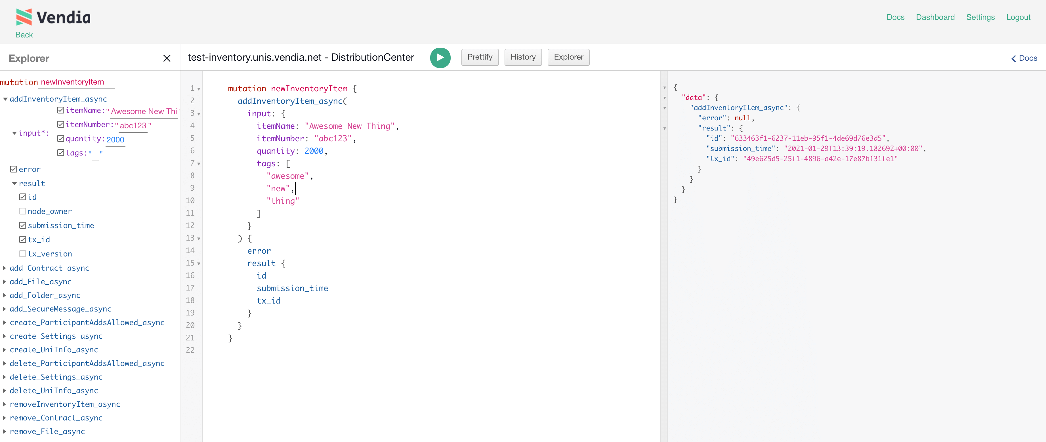Edit the mutation name field newInventoryItem

77,82
